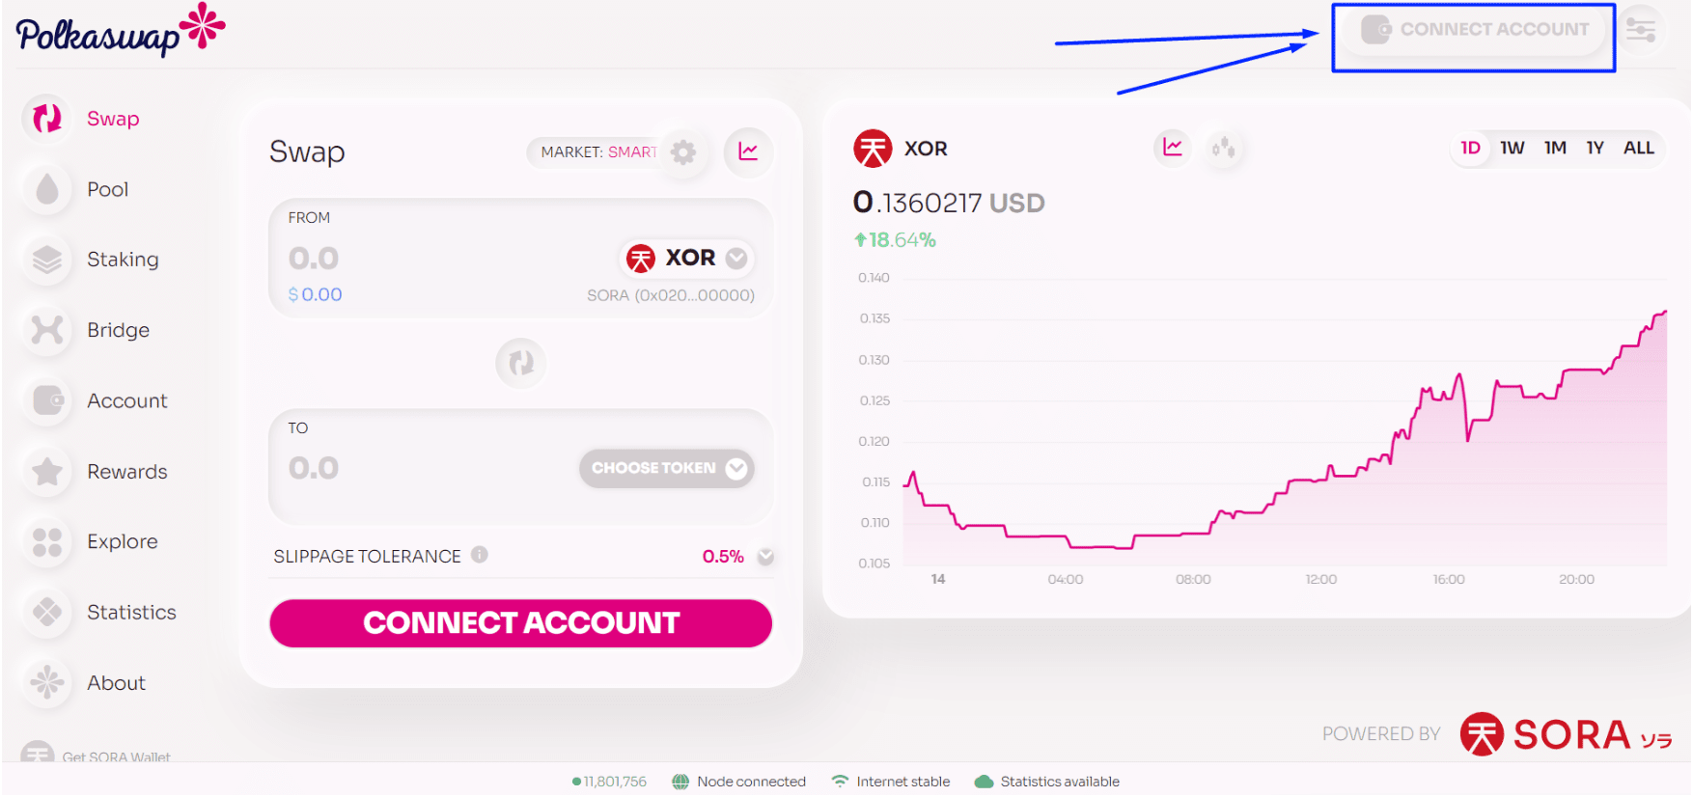Expand slippage tolerance options
Image resolution: width=1693 pixels, height=797 pixels.
(x=765, y=557)
